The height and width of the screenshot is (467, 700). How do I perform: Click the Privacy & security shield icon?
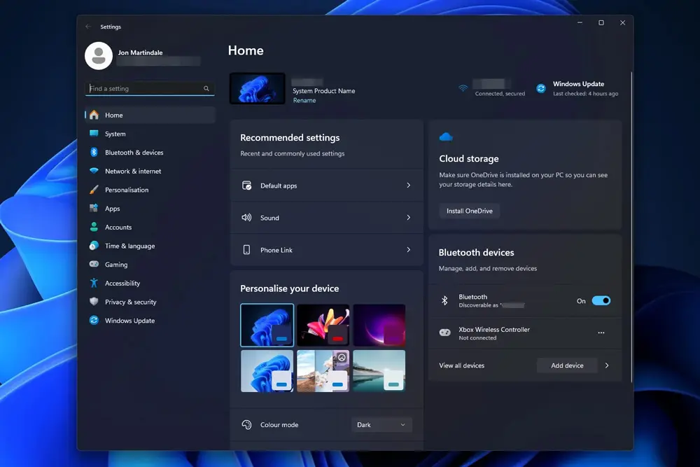pos(94,302)
